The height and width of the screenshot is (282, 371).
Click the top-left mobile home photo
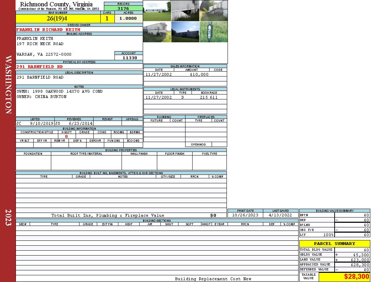[x=157, y=11]
